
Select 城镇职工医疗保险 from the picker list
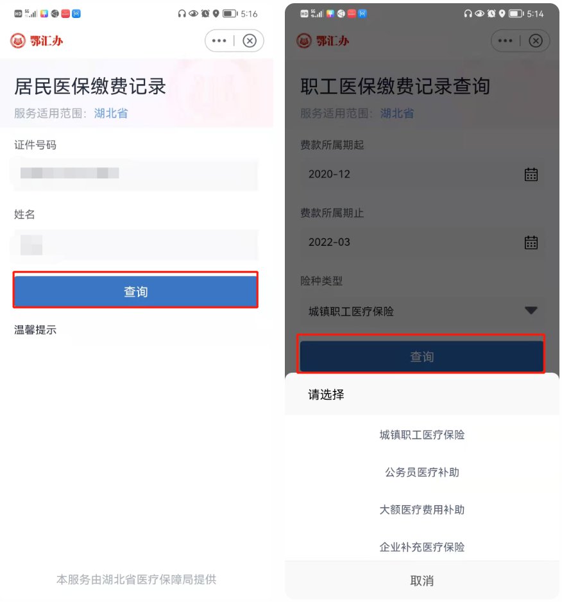point(422,435)
